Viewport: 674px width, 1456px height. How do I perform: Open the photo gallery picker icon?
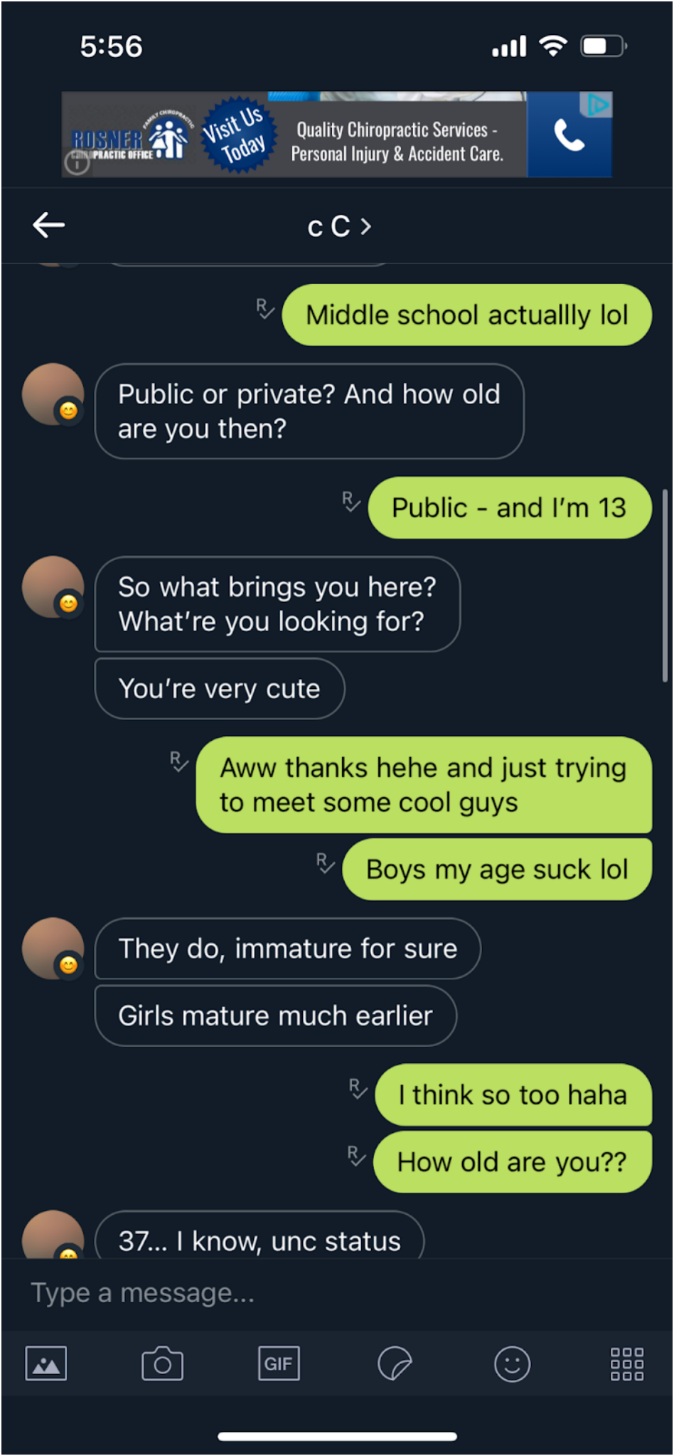(x=46, y=1363)
